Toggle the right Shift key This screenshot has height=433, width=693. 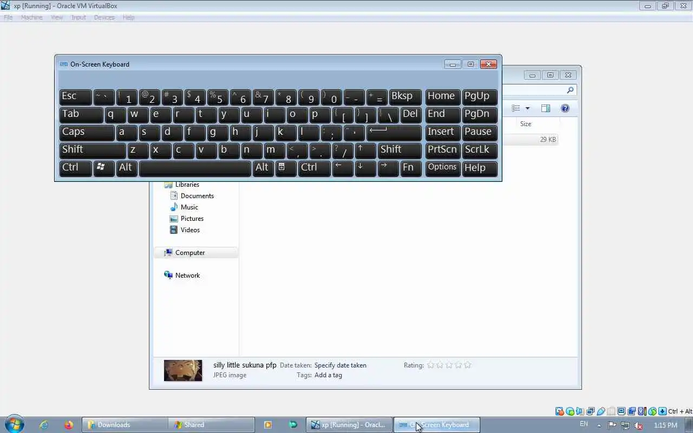click(x=400, y=150)
